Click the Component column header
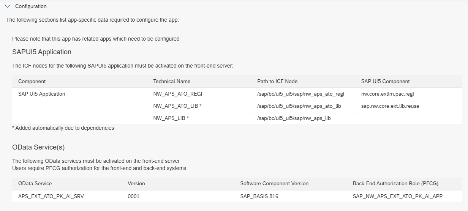This screenshot has width=468, height=211. pos(32,81)
